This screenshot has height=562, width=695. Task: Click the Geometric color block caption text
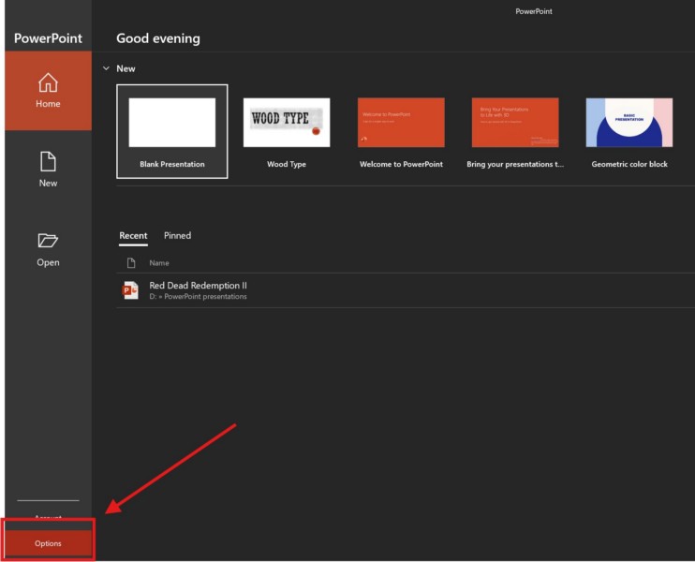(629, 164)
